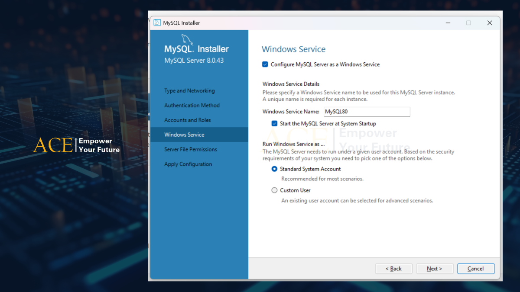Viewport: 520px width, 292px height.
Task: Select the Windows Service step in sidebar
Action: pos(184,135)
